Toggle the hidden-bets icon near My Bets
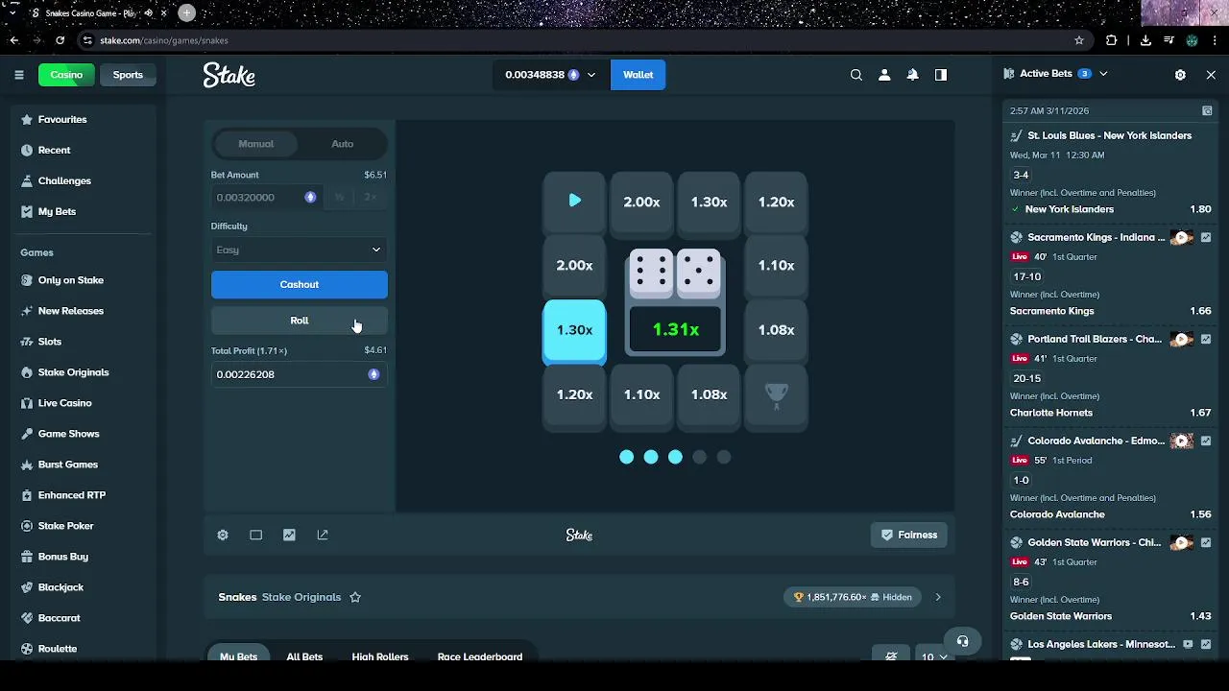The image size is (1229, 691). pos(891,656)
